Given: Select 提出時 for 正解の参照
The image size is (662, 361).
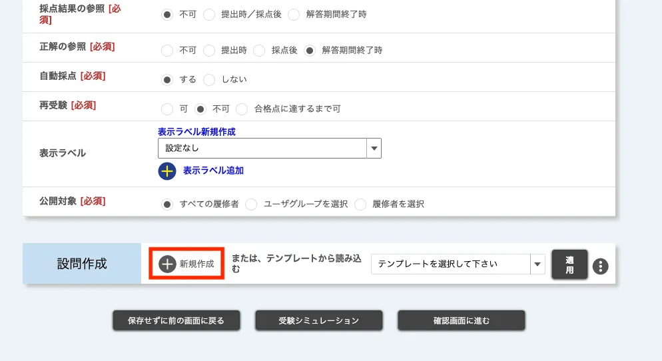Looking at the screenshot, I should 209,50.
